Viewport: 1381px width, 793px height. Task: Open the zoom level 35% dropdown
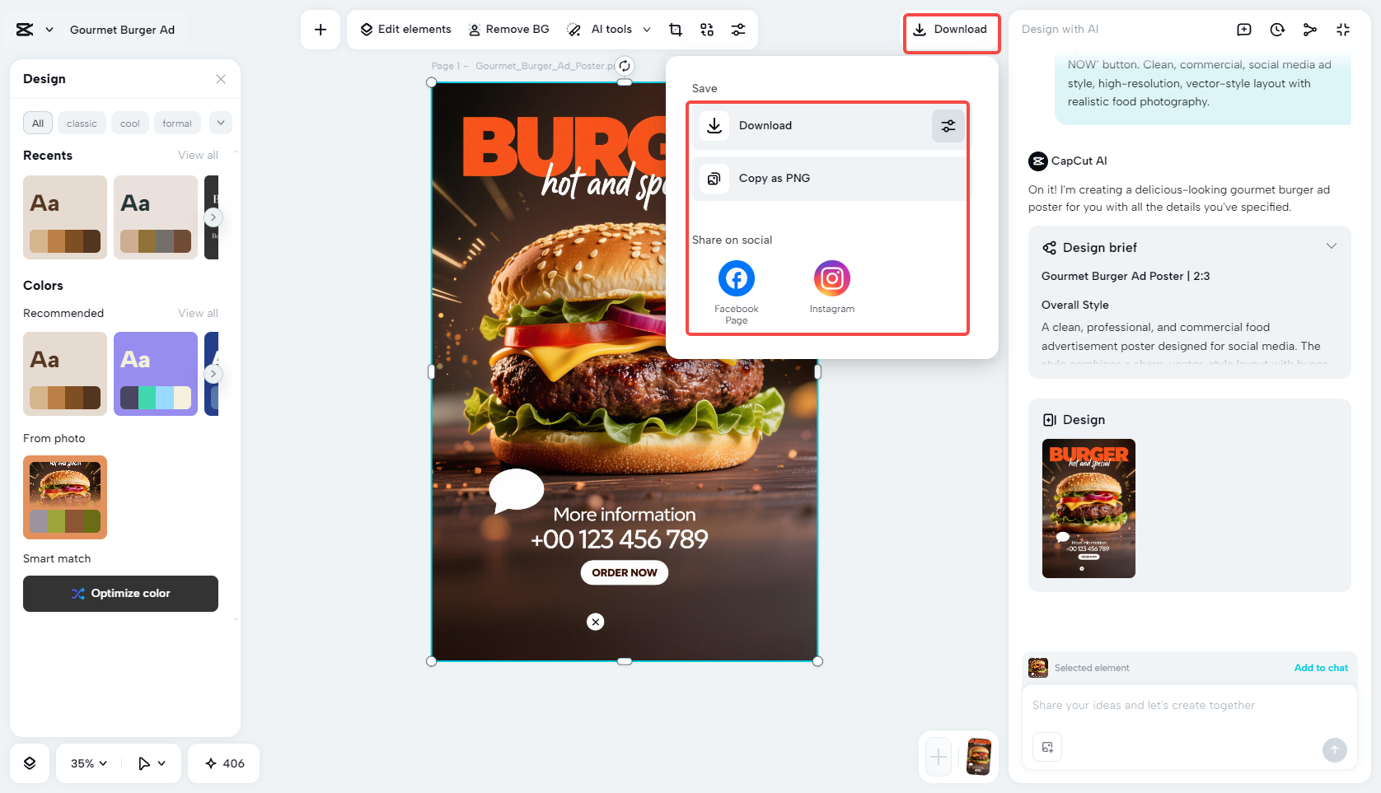click(x=86, y=763)
